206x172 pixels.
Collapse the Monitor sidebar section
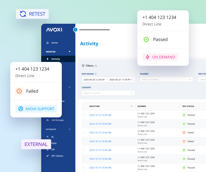(70, 52)
